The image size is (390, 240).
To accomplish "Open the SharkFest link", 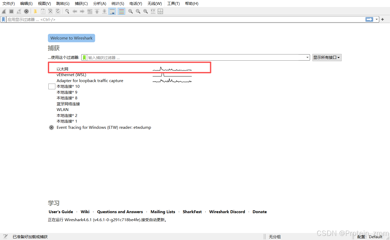I will [192, 212].
